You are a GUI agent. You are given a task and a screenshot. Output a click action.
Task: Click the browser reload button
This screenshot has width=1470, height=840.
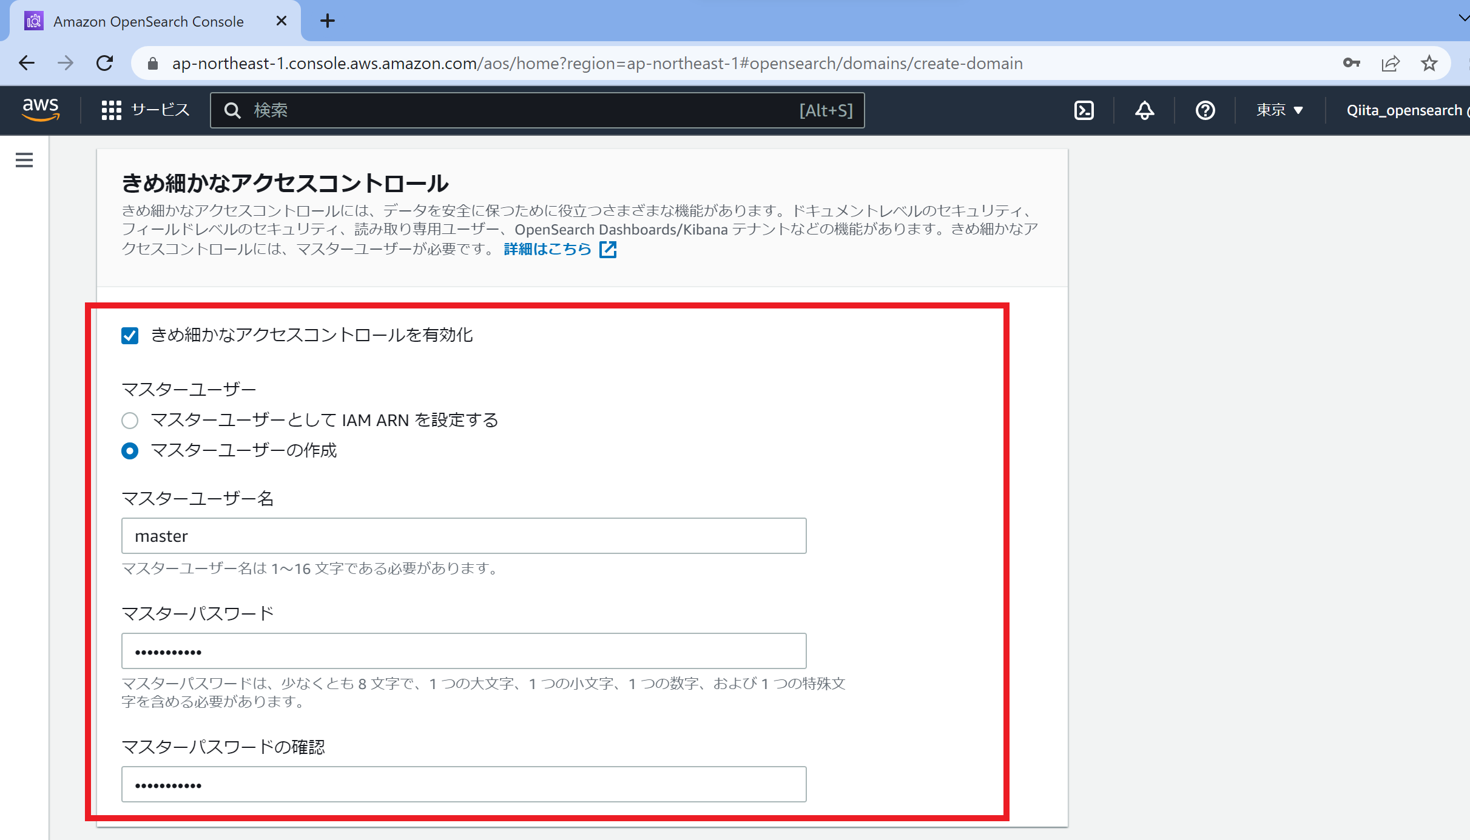105,63
